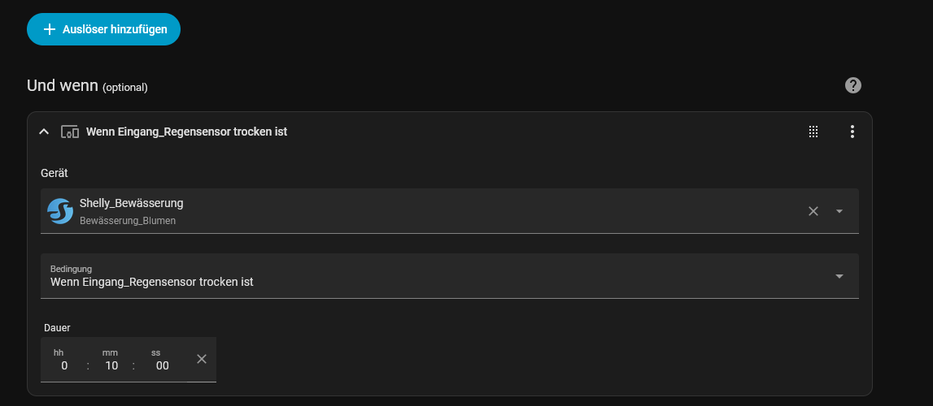Click the condition header title text
Image resolution: width=933 pixels, height=406 pixels.
[x=186, y=132]
